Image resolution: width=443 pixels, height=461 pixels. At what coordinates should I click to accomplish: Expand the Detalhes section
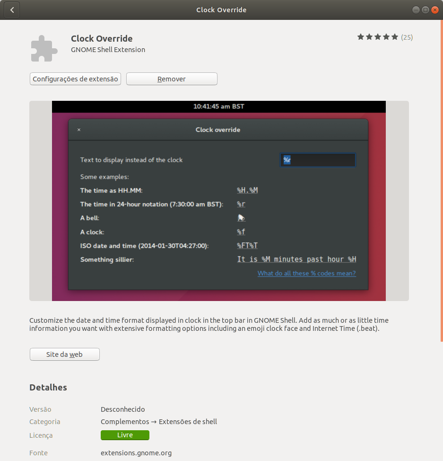tap(48, 387)
